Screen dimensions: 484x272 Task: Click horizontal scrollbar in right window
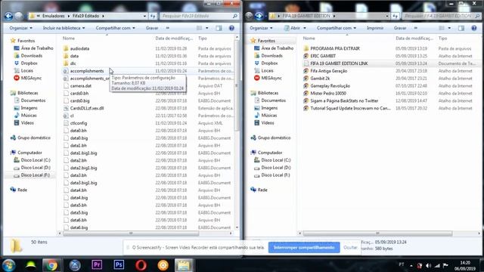pos(378,233)
